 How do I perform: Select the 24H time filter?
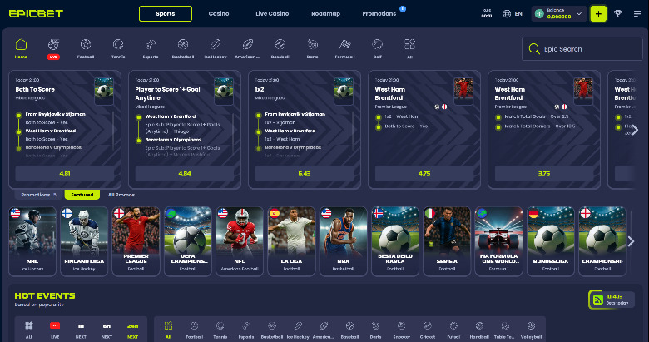pyautogui.click(x=132, y=330)
